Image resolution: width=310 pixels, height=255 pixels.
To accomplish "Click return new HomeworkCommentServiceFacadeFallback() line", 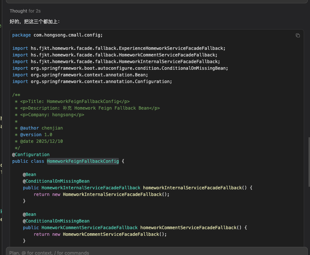I will (x=100, y=234).
